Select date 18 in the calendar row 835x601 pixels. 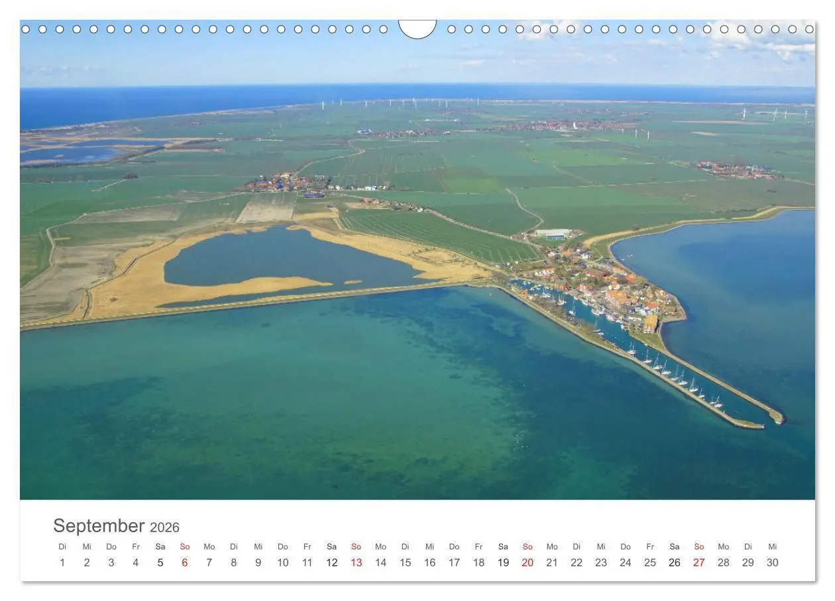coord(479,563)
